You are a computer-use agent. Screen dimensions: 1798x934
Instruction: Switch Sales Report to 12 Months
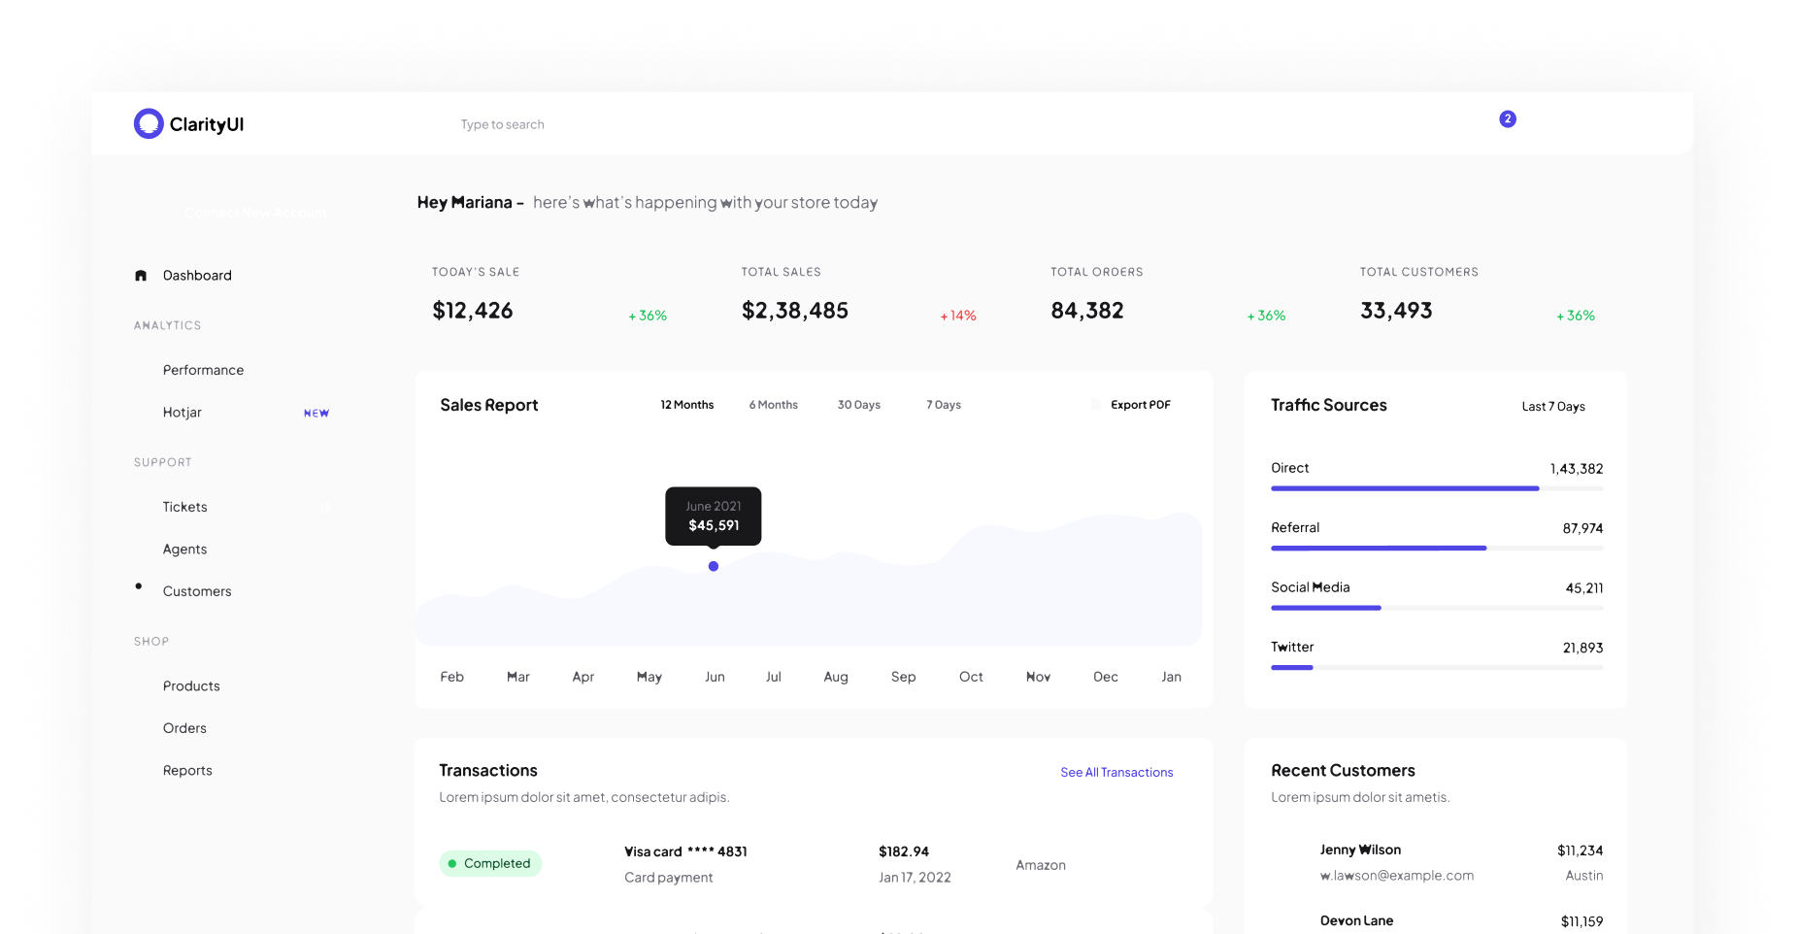click(x=686, y=405)
